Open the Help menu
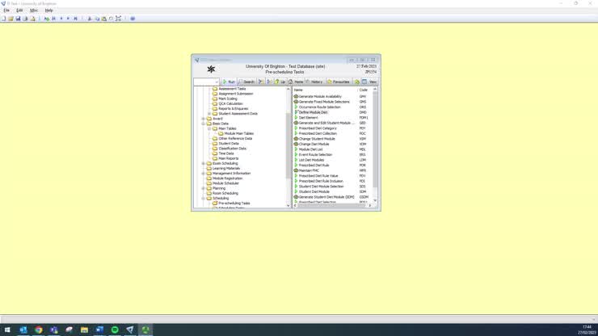598x336 pixels. click(x=48, y=10)
